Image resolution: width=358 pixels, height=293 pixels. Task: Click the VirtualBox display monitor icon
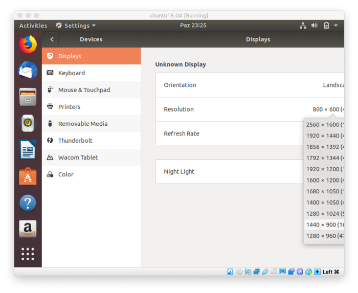click(x=282, y=272)
